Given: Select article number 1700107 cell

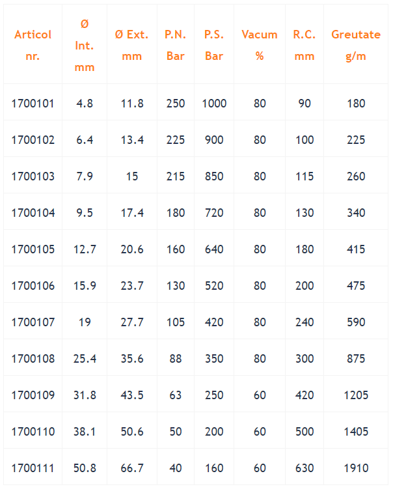Looking at the screenshot, I should pos(33,322).
